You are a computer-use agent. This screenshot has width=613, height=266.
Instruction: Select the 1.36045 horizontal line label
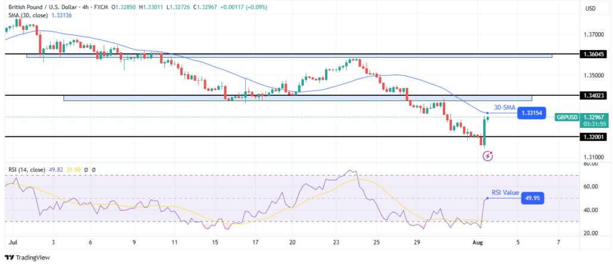593,54
